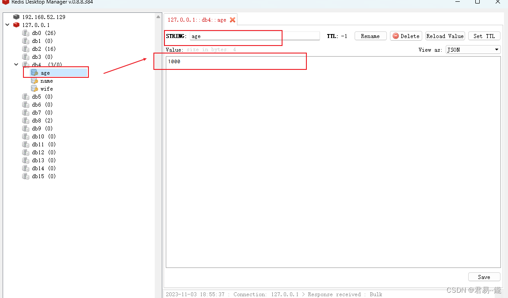Viewport: 508px width, 298px height.
Task: Click the db4 database icon
Action: (x=26, y=65)
